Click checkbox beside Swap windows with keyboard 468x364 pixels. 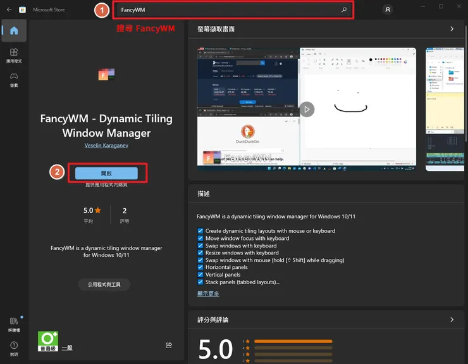200,246
